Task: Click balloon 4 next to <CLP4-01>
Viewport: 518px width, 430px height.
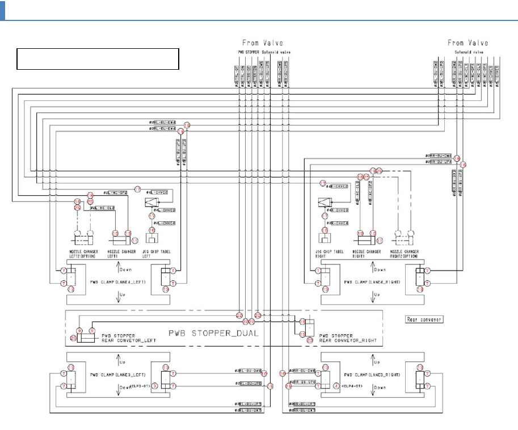Action: coord(336,386)
